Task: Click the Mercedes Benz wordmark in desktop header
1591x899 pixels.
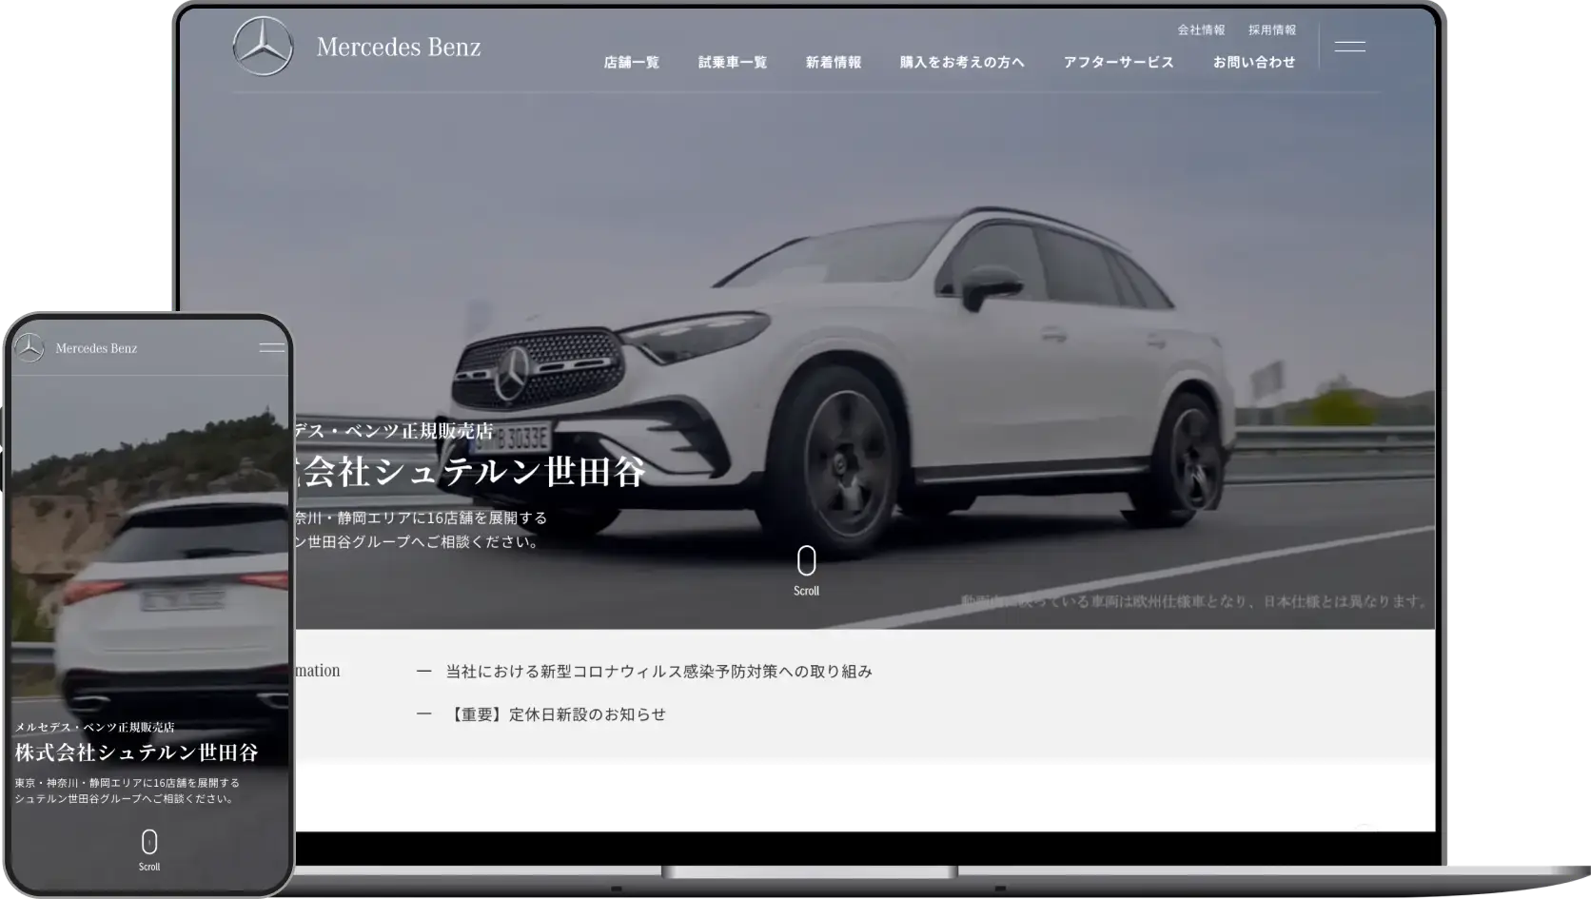Action: 398,47
